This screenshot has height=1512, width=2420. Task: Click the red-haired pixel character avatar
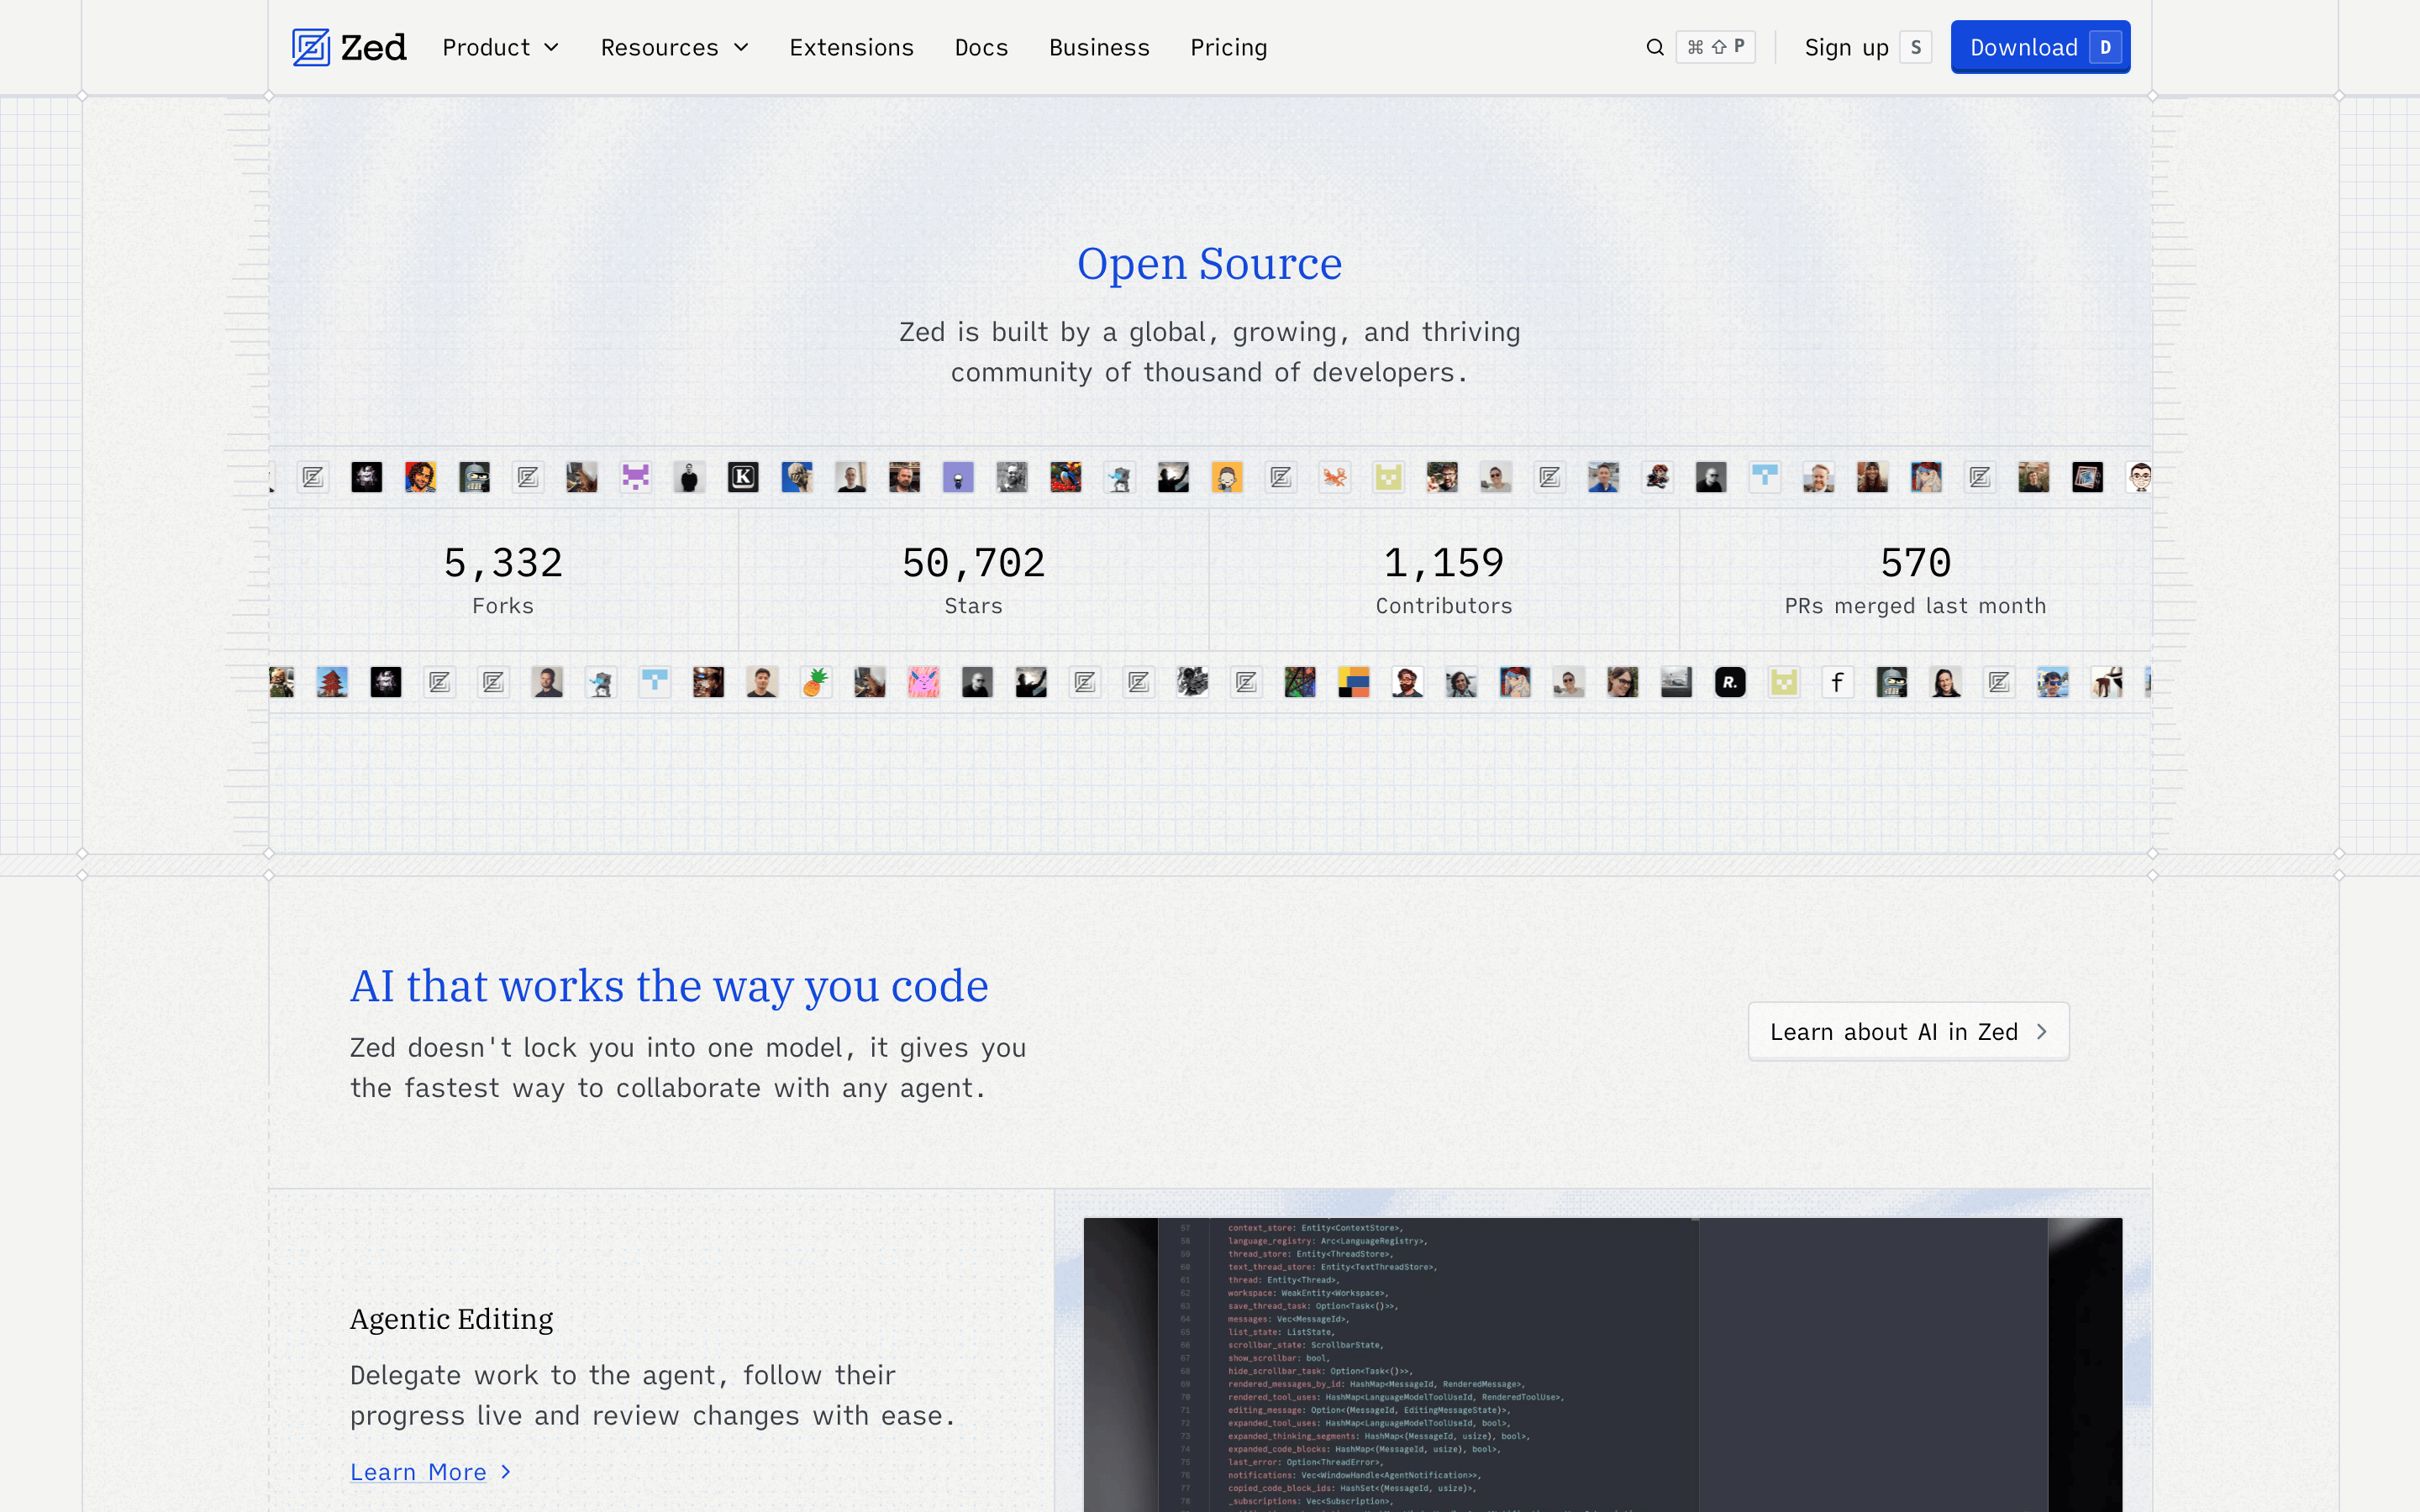pos(1657,477)
